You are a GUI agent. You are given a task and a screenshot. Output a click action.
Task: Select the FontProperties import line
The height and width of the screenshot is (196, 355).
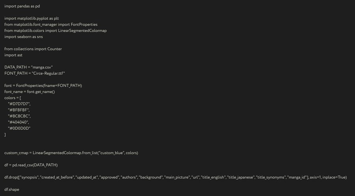coord(51,24)
